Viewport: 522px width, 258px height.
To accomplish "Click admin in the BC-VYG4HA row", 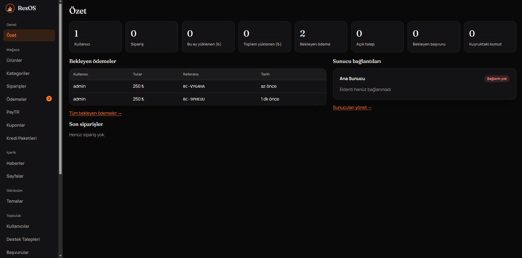I will (x=79, y=86).
